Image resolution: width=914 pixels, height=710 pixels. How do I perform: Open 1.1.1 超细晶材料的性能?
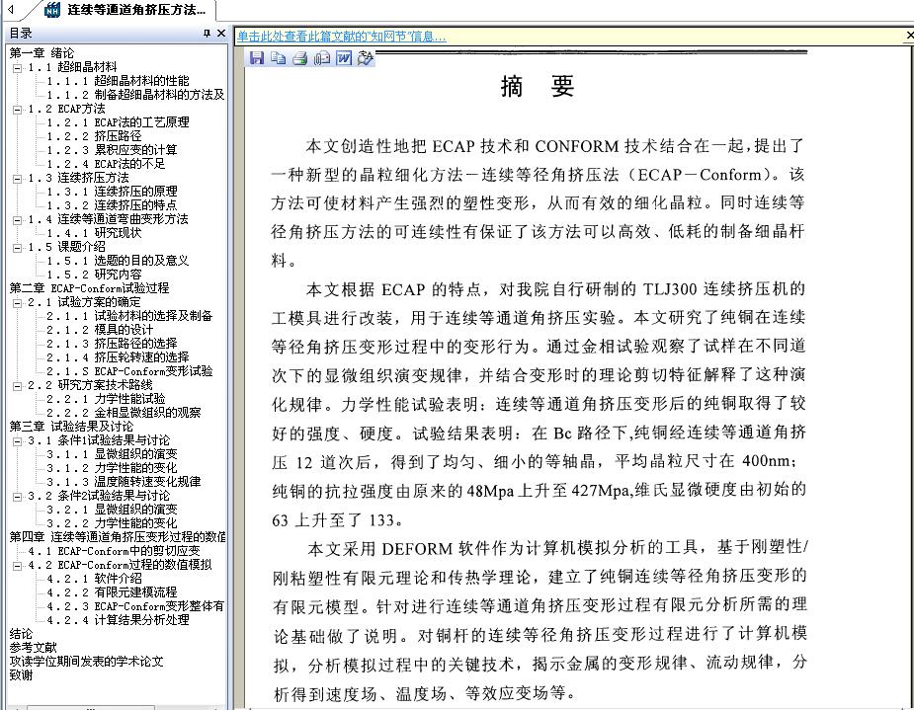pos(118,81)
